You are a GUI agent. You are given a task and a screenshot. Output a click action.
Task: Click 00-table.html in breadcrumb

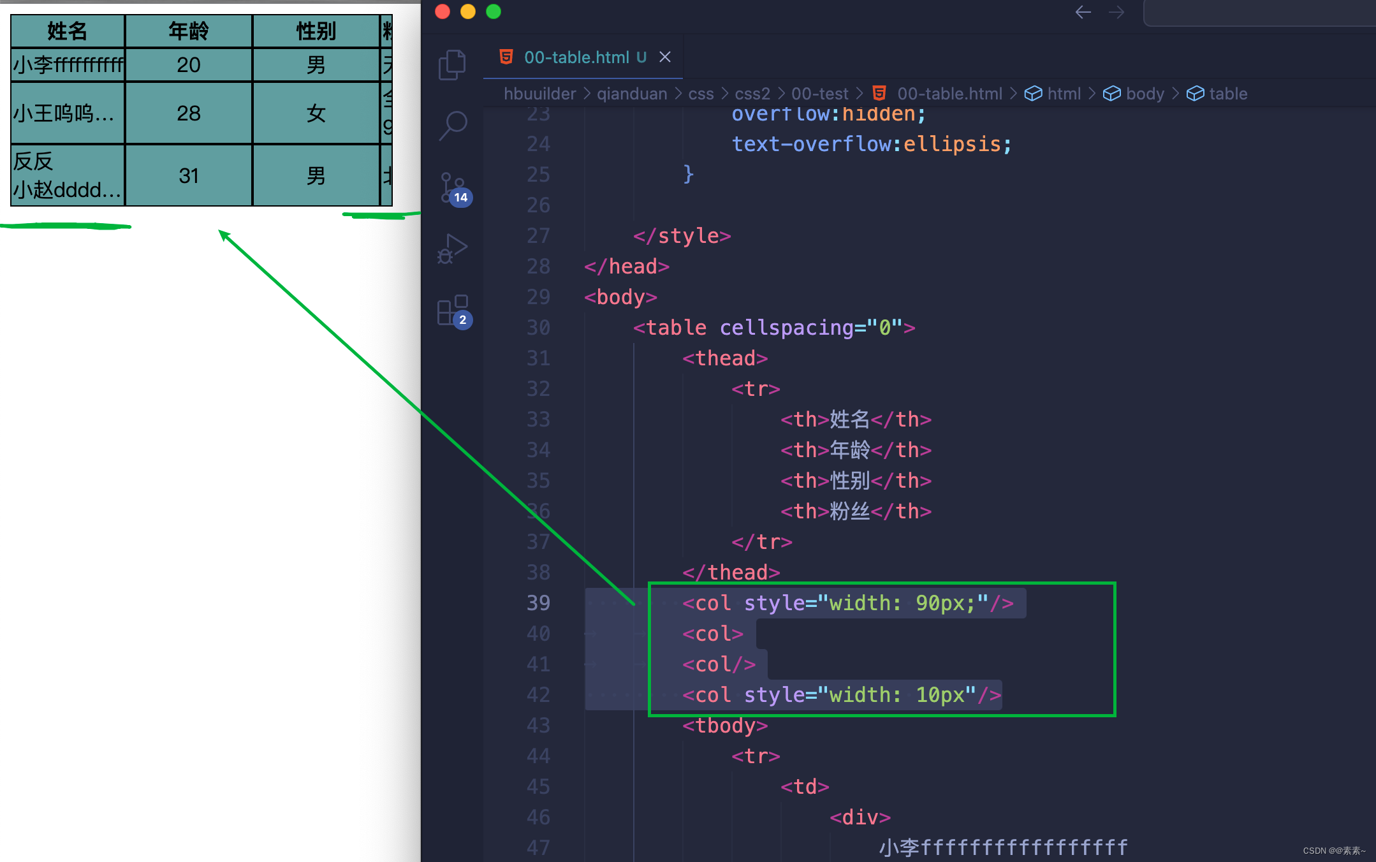tap(949, 94)
